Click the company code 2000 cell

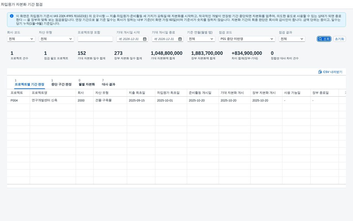84,100
